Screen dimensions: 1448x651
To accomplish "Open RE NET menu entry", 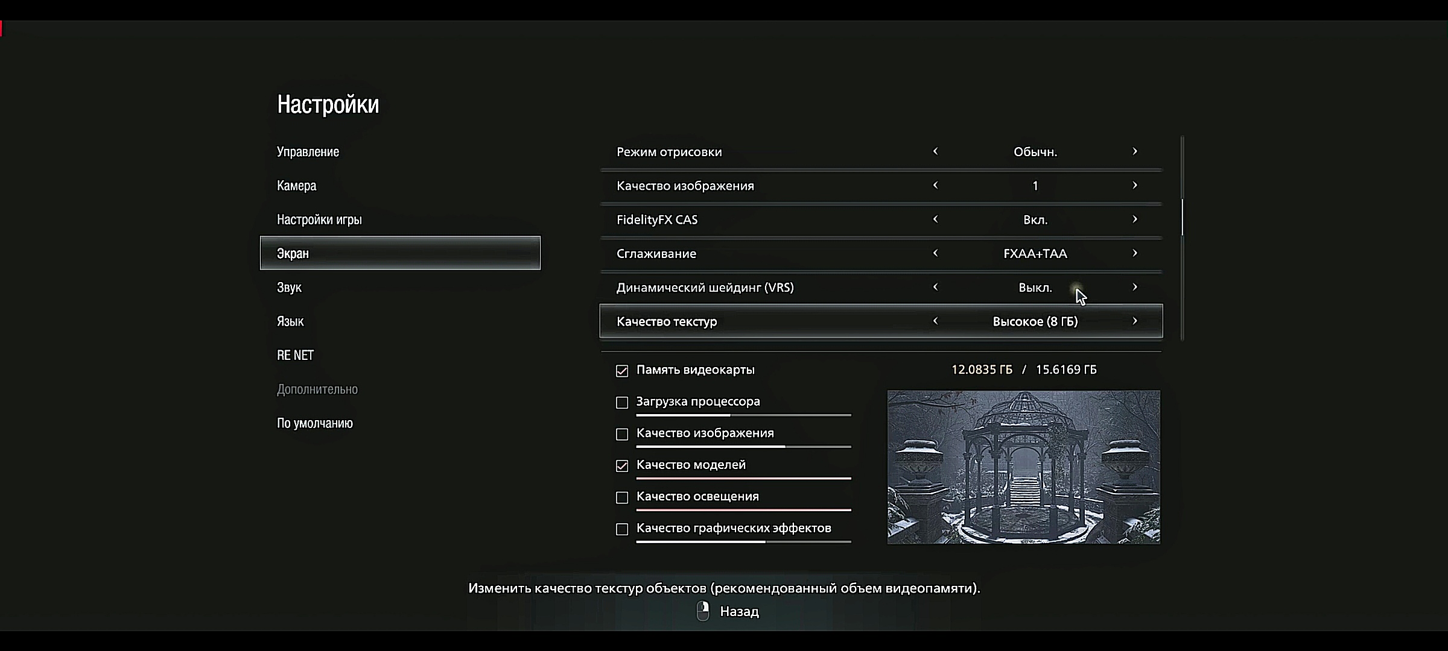I will pyautogui.click(x=295, y=355).
